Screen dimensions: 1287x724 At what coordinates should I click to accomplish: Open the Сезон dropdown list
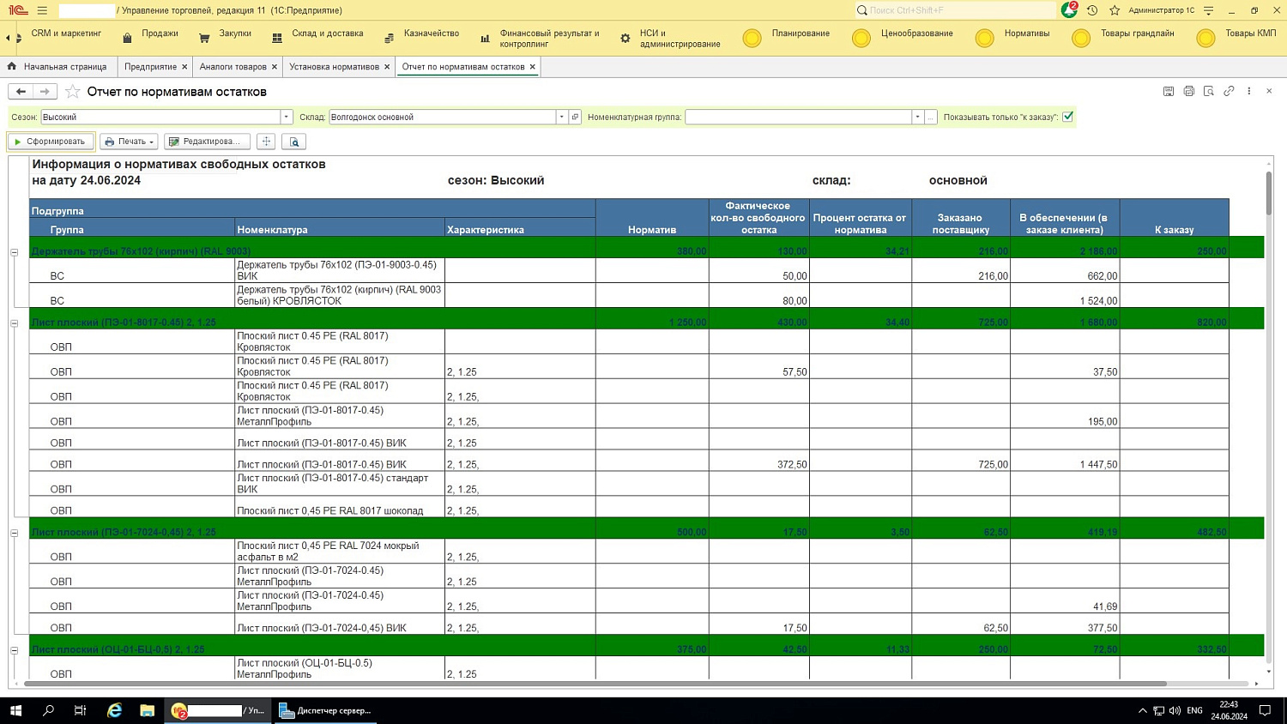pos(287,117)
